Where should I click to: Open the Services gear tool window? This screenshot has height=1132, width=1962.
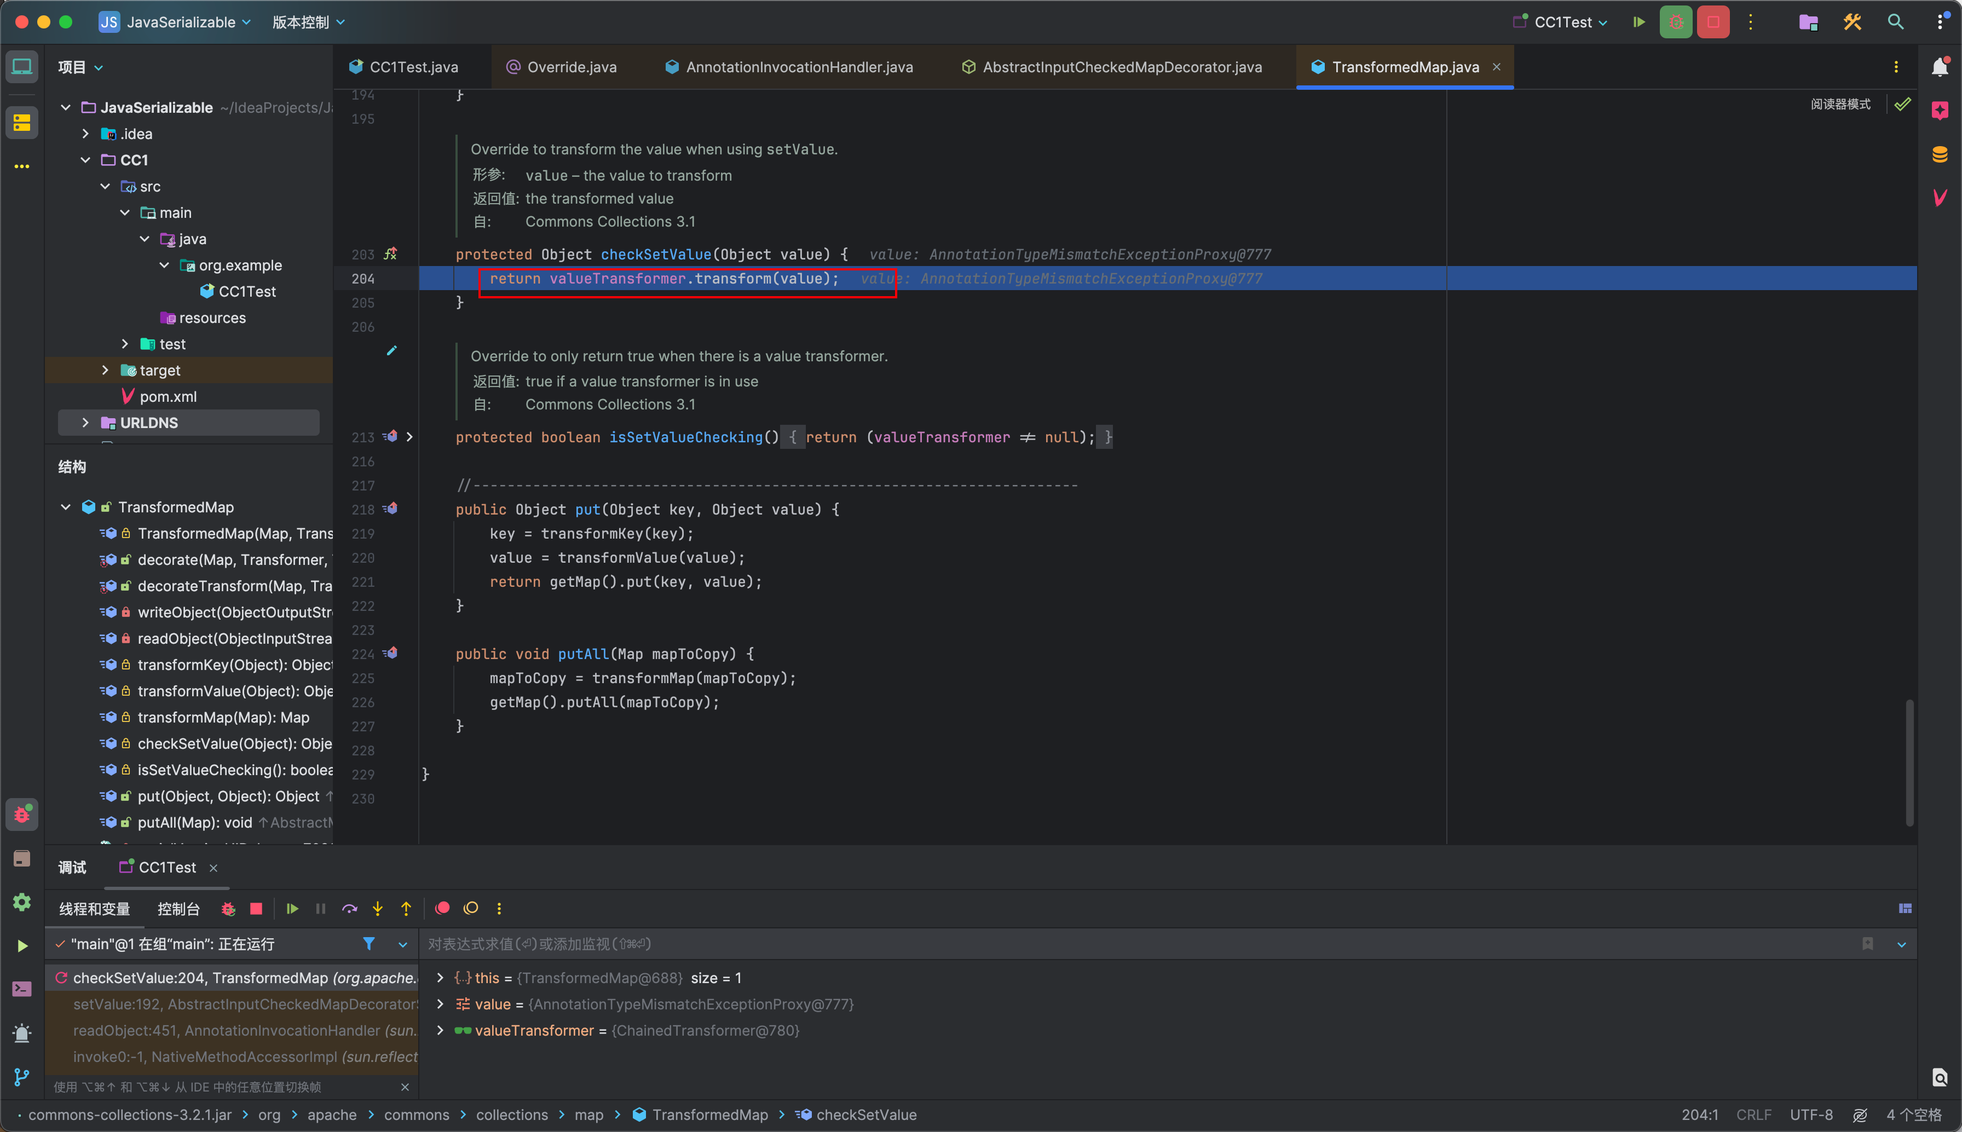(22, 902)
